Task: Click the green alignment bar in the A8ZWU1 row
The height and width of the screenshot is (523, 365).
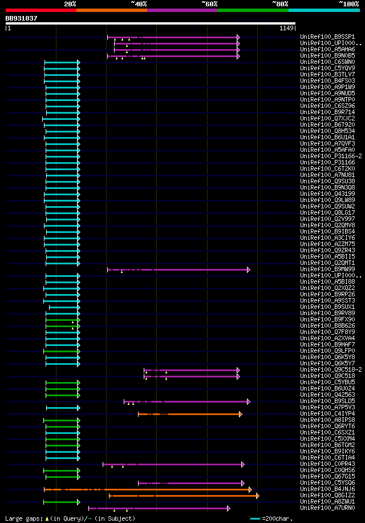Action: (62, 502)
